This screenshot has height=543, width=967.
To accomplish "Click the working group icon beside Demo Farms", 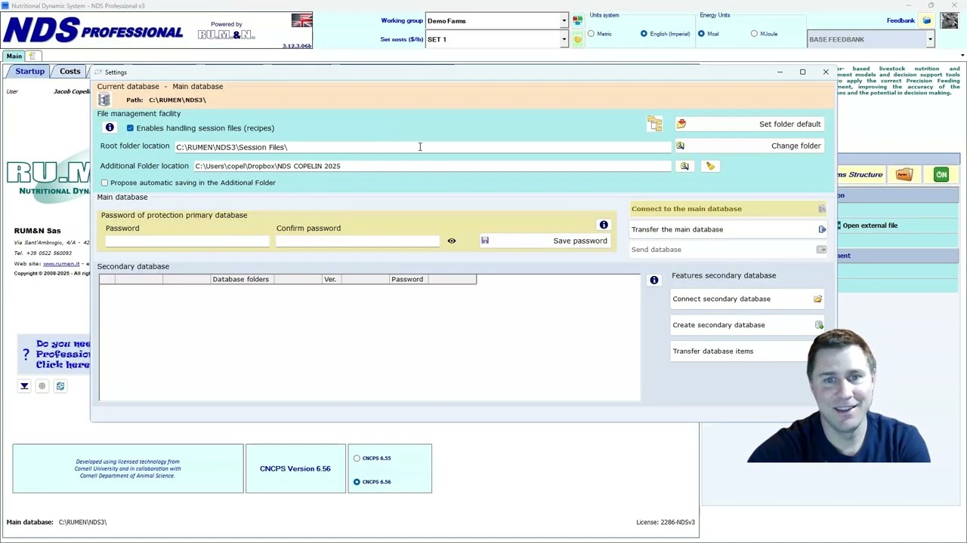I will point(577,20).
